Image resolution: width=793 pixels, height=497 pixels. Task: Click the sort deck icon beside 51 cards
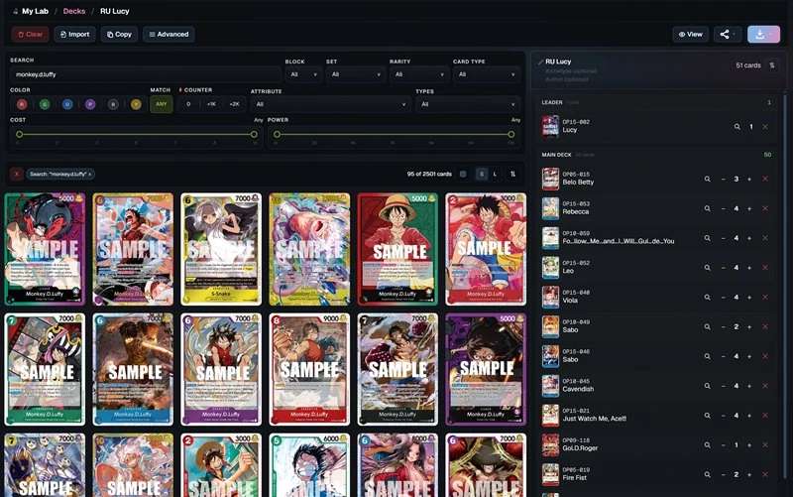[772, 65]
